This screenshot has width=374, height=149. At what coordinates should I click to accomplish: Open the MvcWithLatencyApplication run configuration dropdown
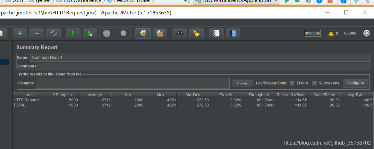click(236, 1)
